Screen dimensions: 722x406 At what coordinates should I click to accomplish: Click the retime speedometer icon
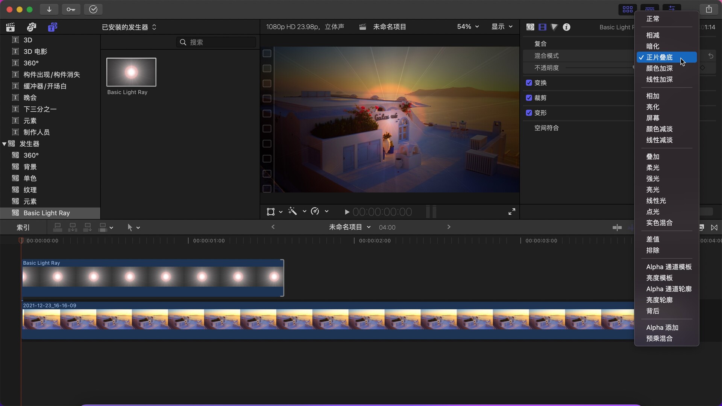[315, 211]
